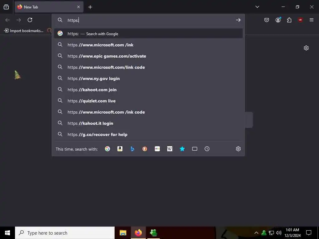Screen dimensions: 319x239
Task: Search this time with eBay icon
Action: 157,149
